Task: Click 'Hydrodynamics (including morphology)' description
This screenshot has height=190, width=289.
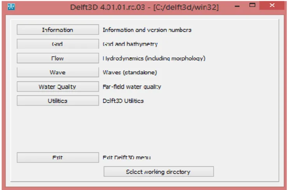Action: click(154, 59)
